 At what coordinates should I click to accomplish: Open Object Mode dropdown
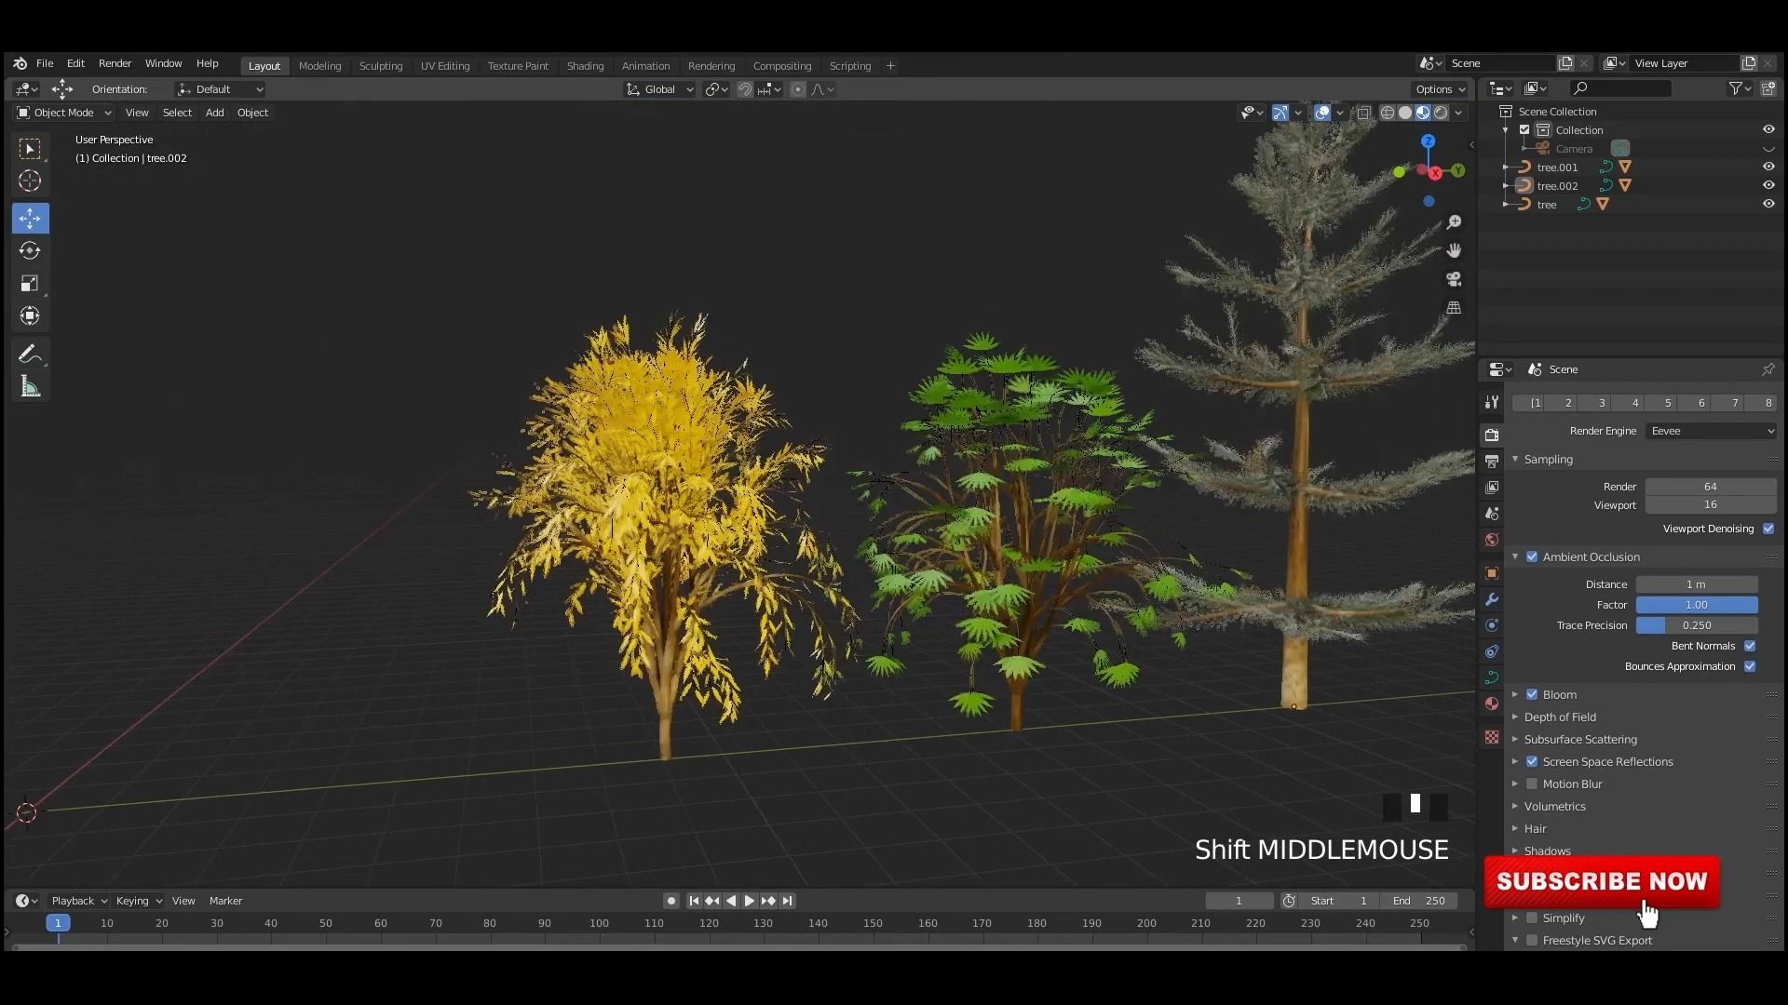click(63, 113)
